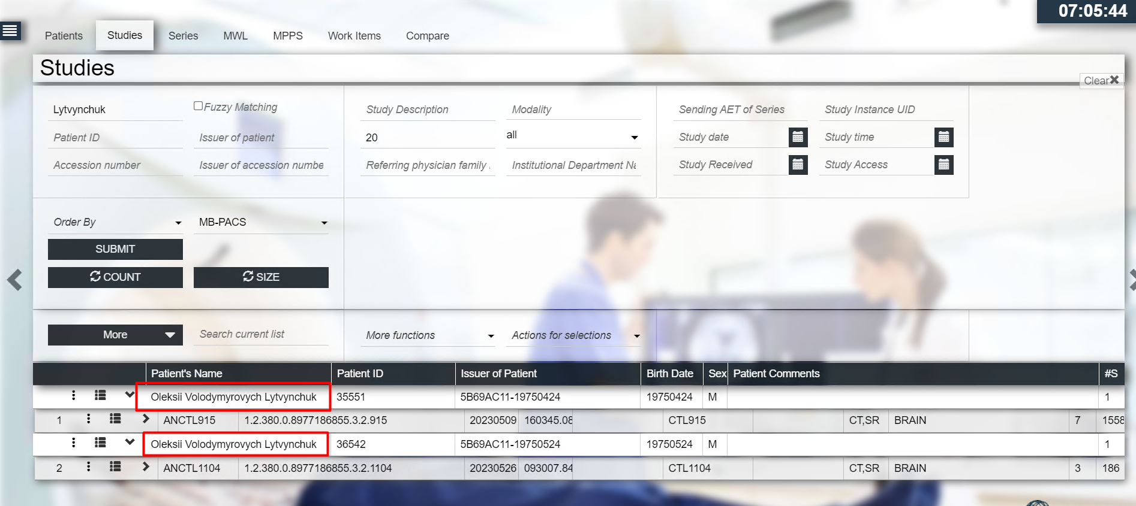Viewport: 1136px width, 506px height.
Task: Open the Modality dropdown
Action: (573, 137)
